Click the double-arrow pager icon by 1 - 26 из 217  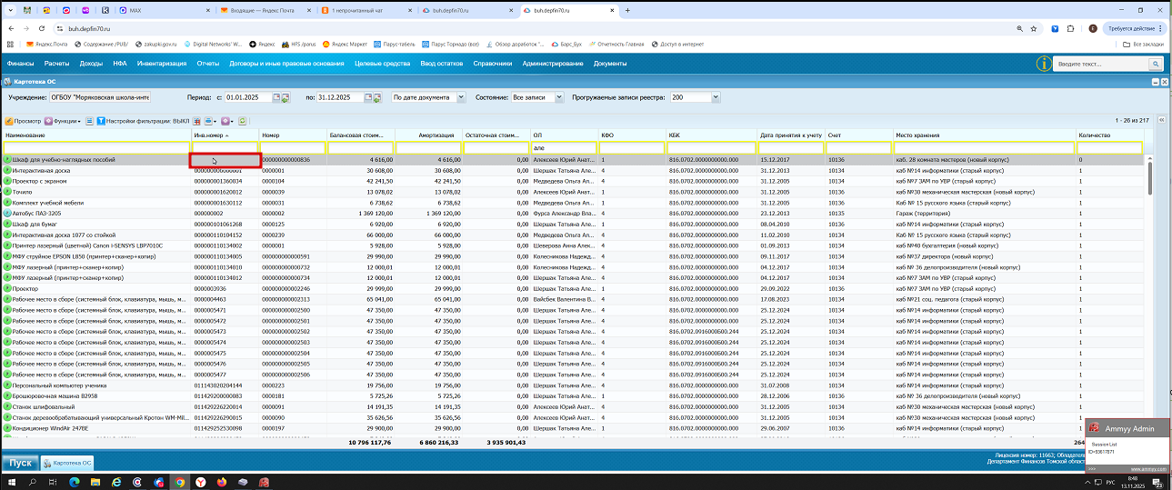pyautogui.click(x=1163, y=121)
